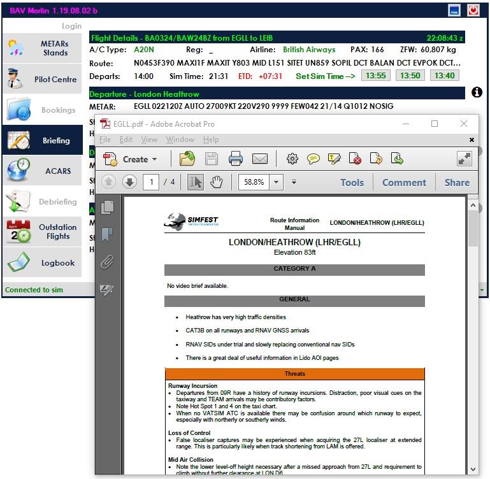Screen dimensions: 490x479
Task: Choose the Hand pan tool
Action: point(216,182)
